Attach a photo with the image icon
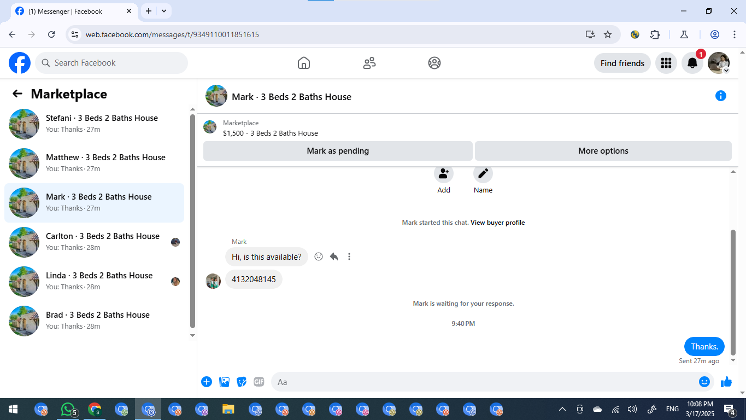Image resolution: width=746 pixels, height=420 pixels. pos(224,382)
